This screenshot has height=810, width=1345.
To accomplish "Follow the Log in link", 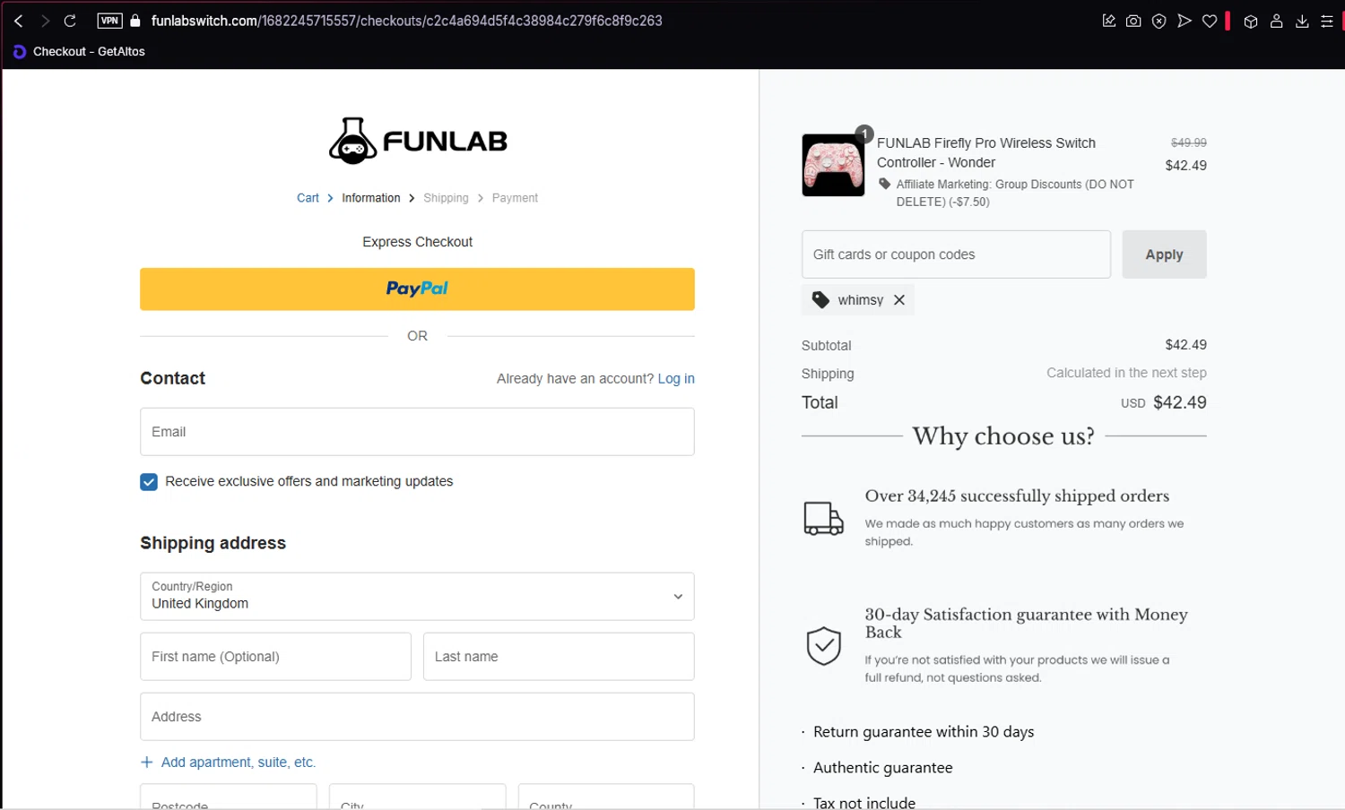I will (x=676, y=379).
